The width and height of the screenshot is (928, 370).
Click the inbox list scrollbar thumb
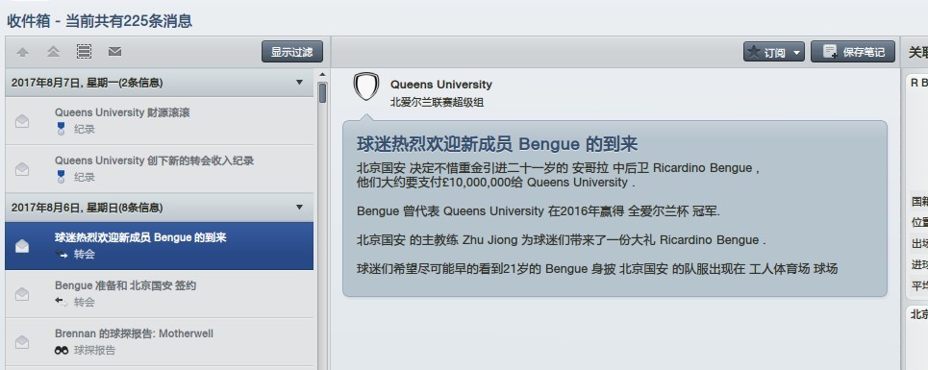tap(322, 93)
